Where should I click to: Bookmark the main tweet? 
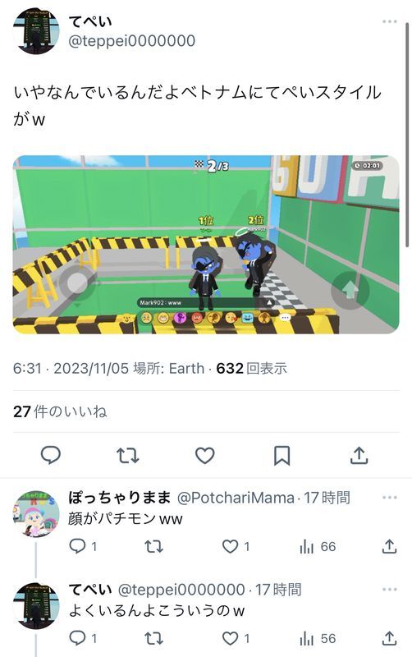(x=282, y=456)
